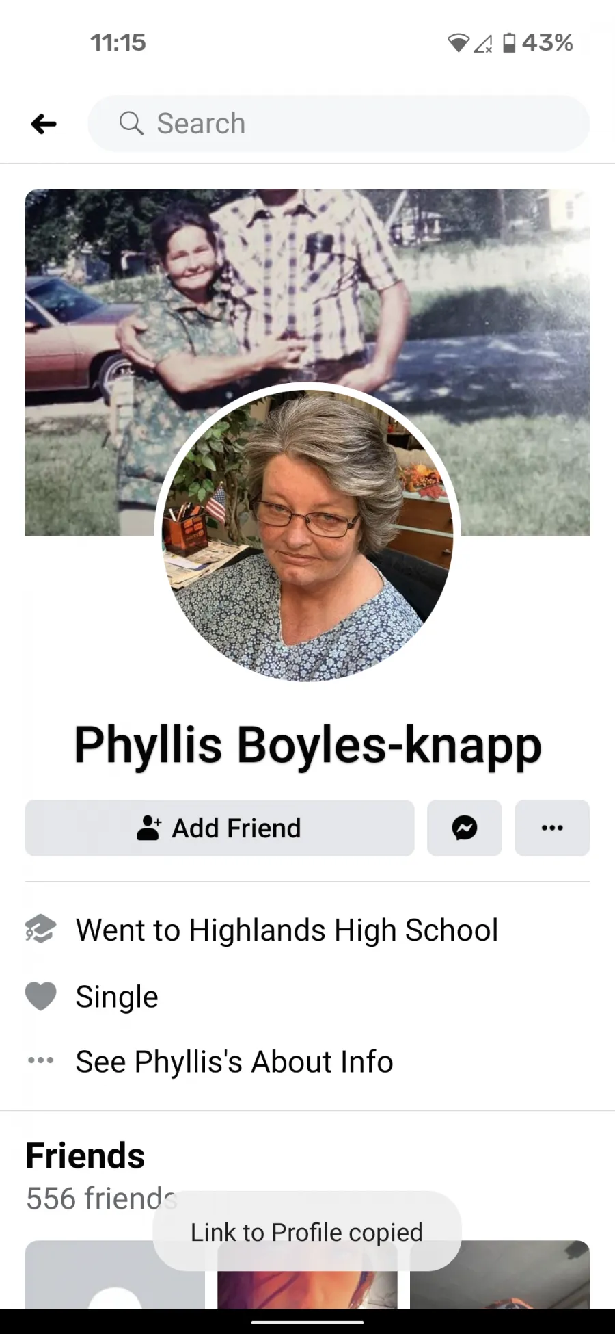The image size is (615, 1334).
Task: Click the heart relationship status icon
Action: click(41, 996)
